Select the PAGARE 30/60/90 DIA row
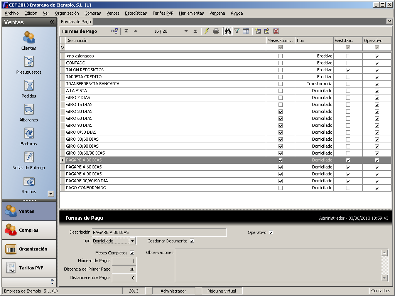 point(226,181)
